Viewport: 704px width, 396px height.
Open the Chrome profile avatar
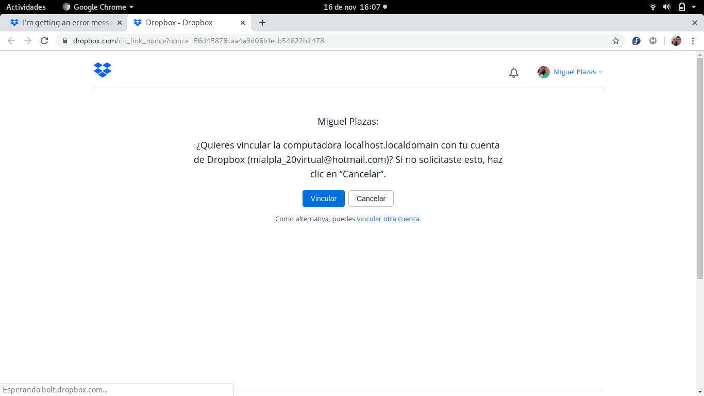tap(676, 41)
